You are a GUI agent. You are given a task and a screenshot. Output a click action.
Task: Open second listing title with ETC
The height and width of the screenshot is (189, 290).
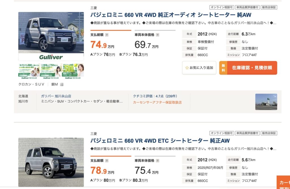tap(160, 141)
